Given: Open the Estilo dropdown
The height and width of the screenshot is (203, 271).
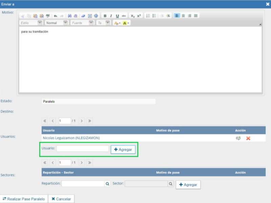Looking at the screenshot, I should [x=40, y=23].
